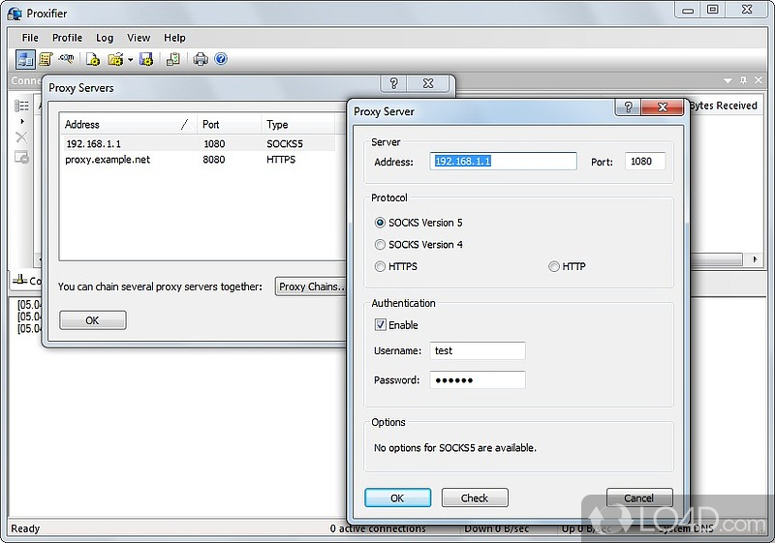Select the HTTPS protocol radio button

coord(381,267)
